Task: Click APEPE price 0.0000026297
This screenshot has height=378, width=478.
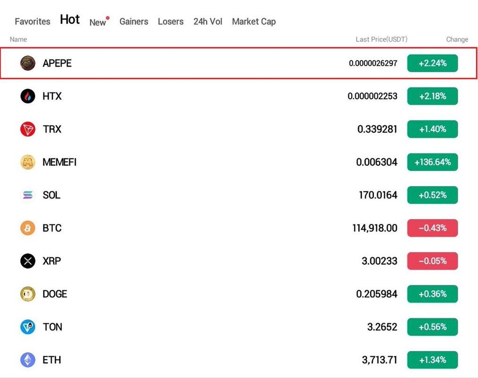Action: [x=373, y=63]
